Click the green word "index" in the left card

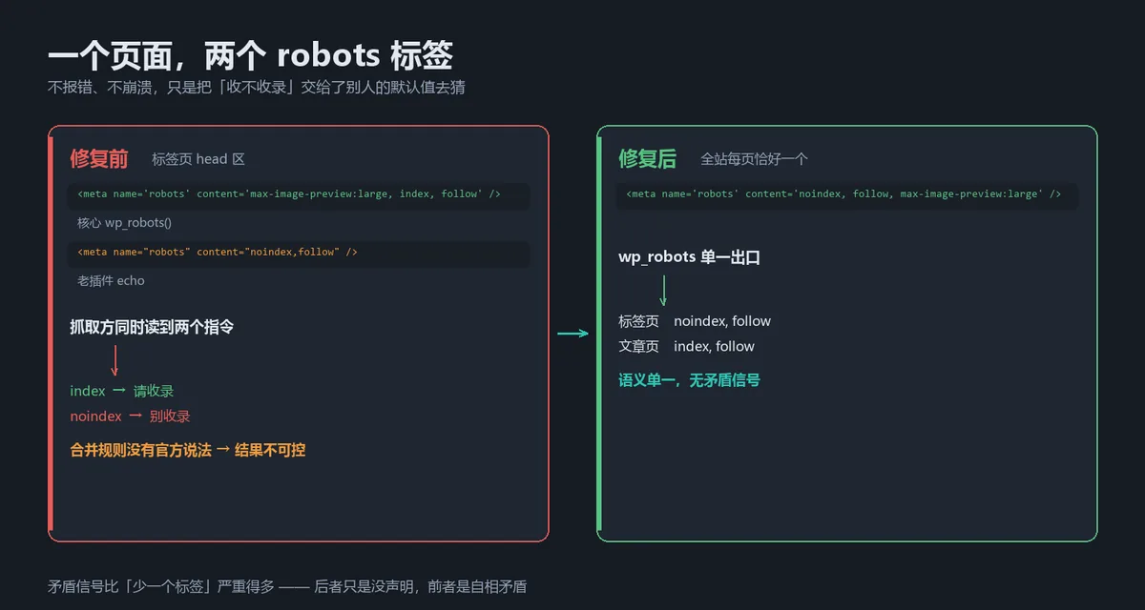[x=88, y=391]
